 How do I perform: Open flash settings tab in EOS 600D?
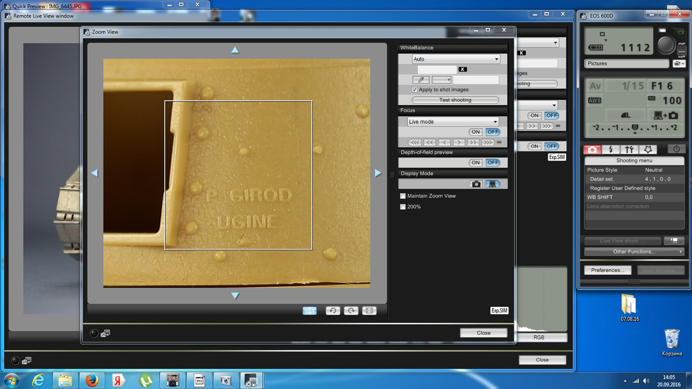tap(611, 150)
